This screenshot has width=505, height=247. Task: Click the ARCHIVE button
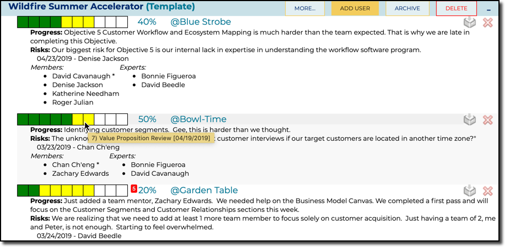click(x=407, y=9)
